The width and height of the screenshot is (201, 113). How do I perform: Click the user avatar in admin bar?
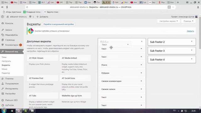tap(196, 17)
